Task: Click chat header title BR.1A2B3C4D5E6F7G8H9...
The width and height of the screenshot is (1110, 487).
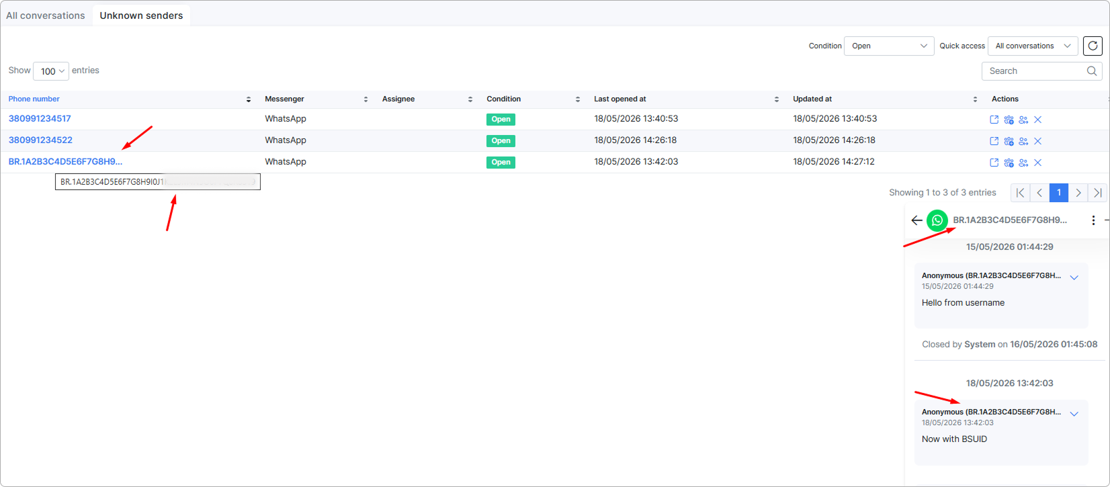Action: (x=1010, y=220)
